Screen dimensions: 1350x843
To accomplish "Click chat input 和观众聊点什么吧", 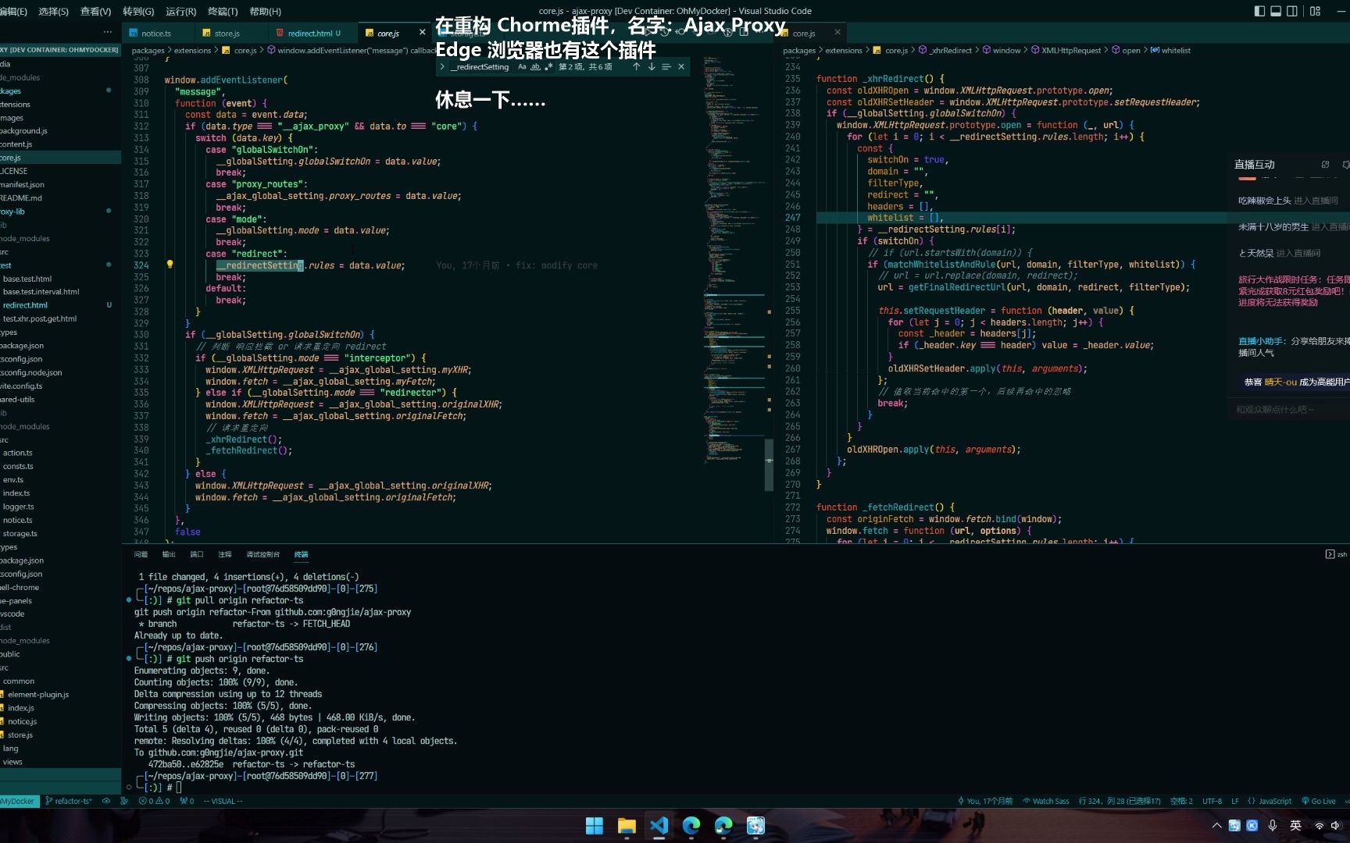I will (1289, 409).
